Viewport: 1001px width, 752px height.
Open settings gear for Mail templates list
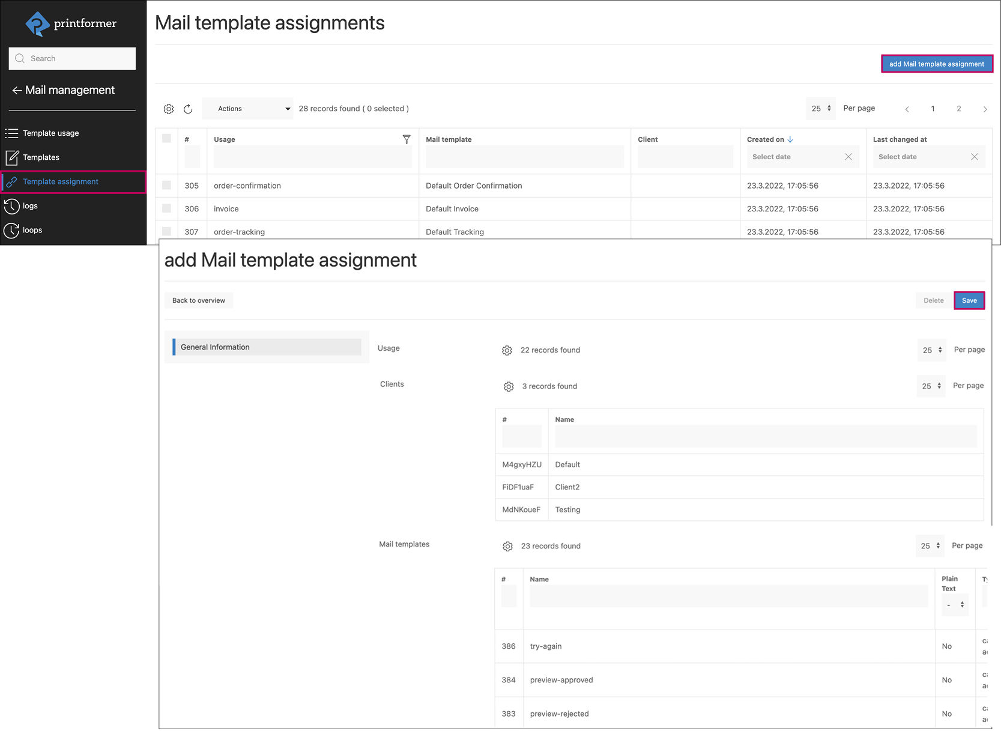coord(507,546)
